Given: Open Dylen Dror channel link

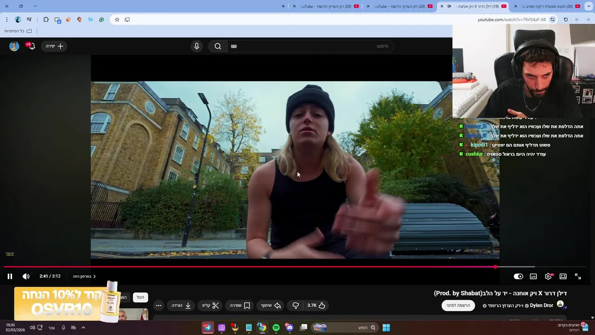Looking at the screenshot, I should [x=542, y=306].
